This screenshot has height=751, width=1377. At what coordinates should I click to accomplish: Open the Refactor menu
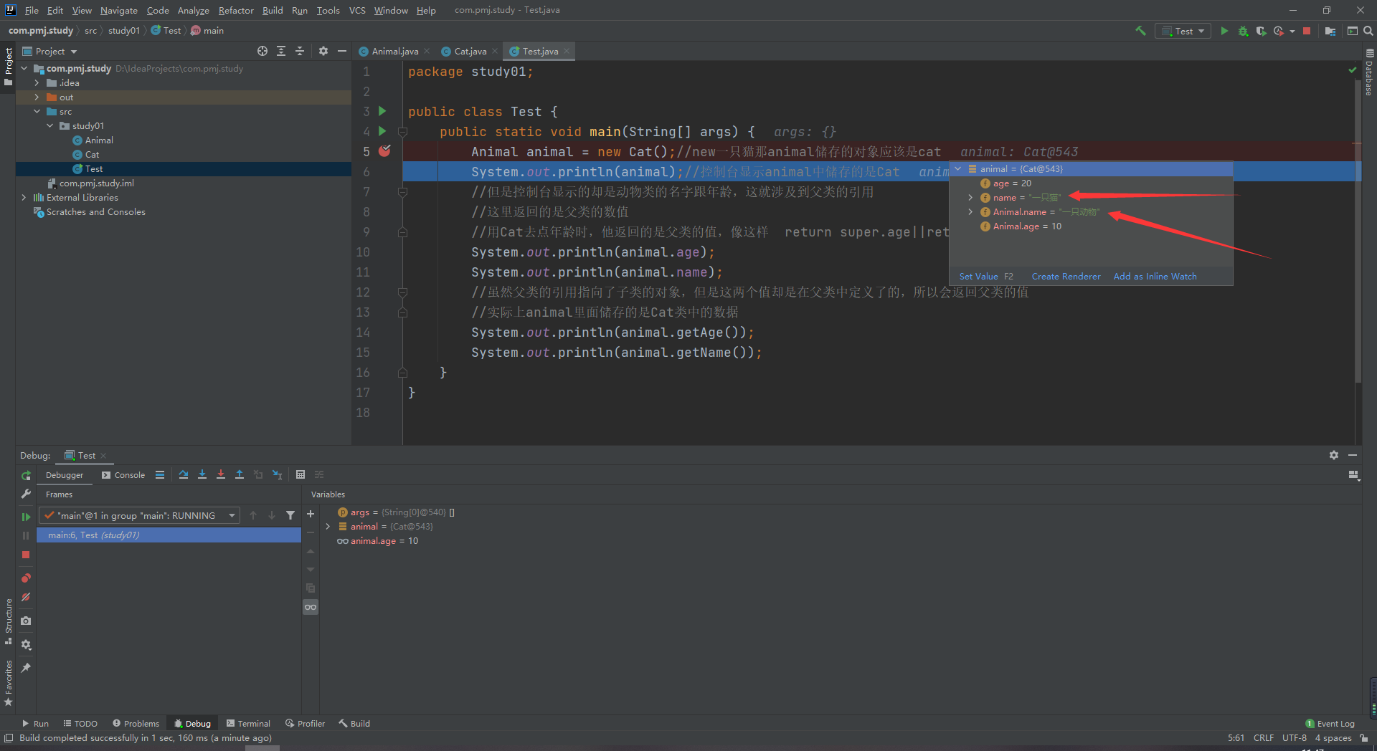[x=236, y=10]
